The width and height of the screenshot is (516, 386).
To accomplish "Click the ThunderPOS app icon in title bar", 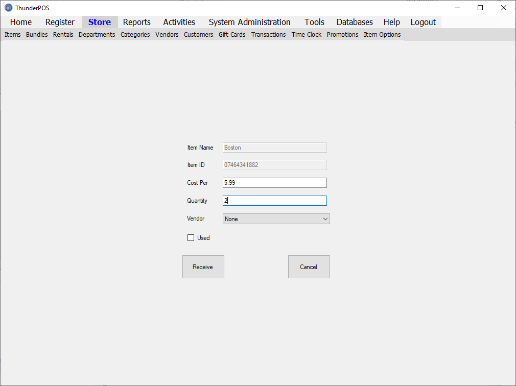I will click(x=8, y=8).
